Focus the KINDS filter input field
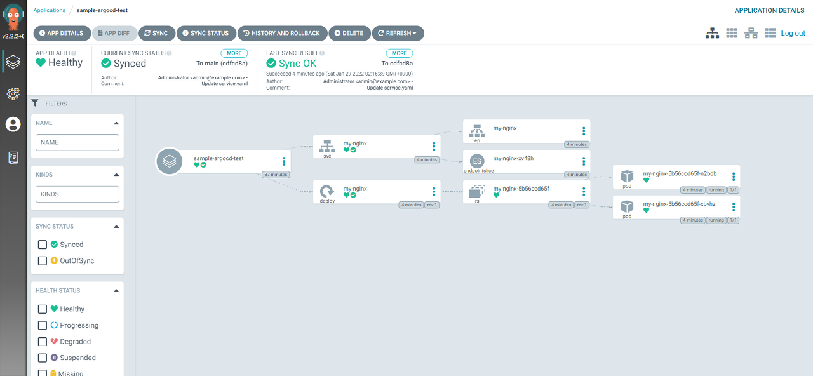This screenshot has height=376, width=813. (x=77, y=194)
